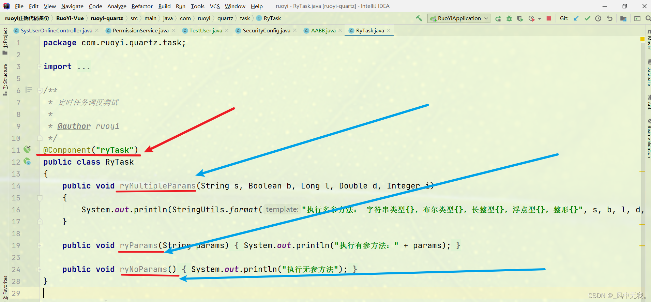Rerun the RuoYiApplication
This screenshot has height=302, width=651.
click(498, 18)
